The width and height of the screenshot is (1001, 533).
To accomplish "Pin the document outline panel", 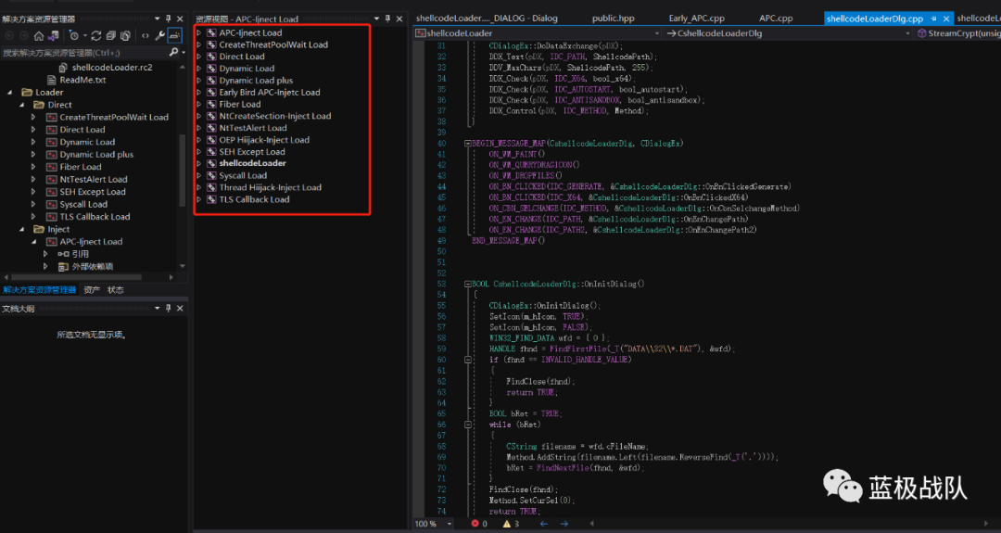I will pyautogui.click(x=169, y=309).
